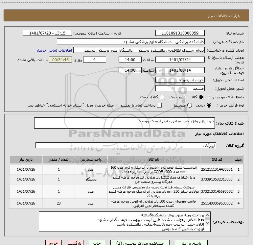Click the فازمتر معمولی مدل 500 item name

(x=154, y=203)
